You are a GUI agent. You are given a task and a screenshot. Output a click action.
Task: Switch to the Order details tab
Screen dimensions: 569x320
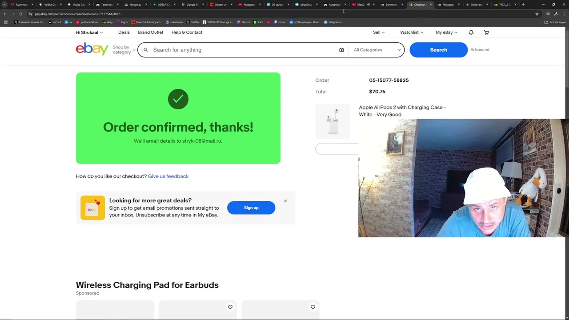pyautogui.click(x=476, y=4)
